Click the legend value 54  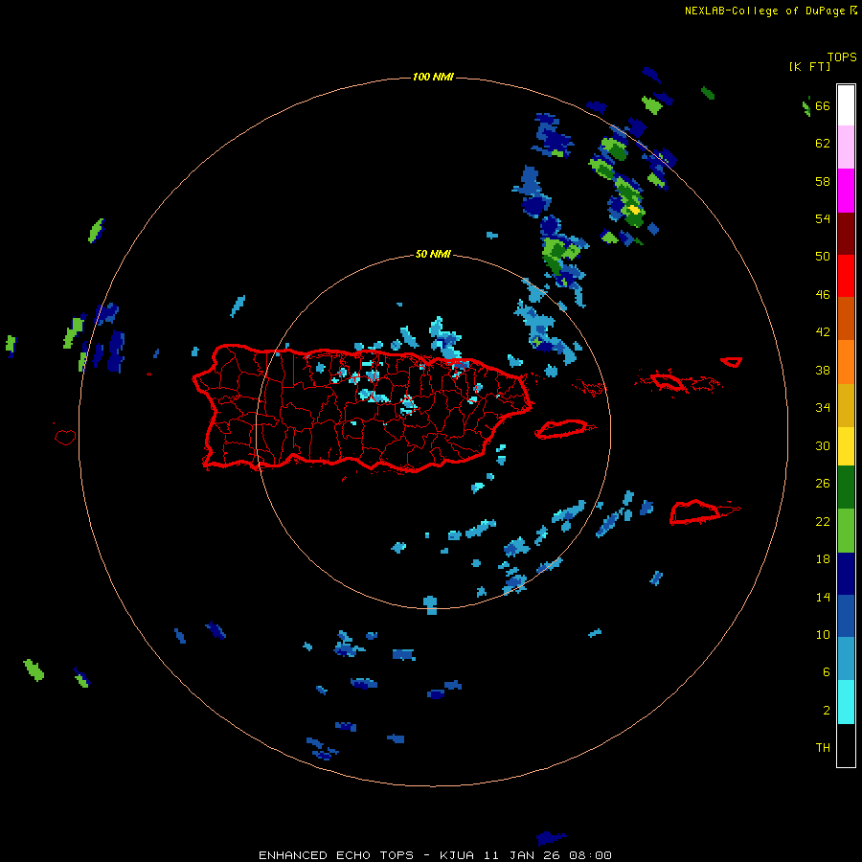pyautogui.click(x=823, y=218)
